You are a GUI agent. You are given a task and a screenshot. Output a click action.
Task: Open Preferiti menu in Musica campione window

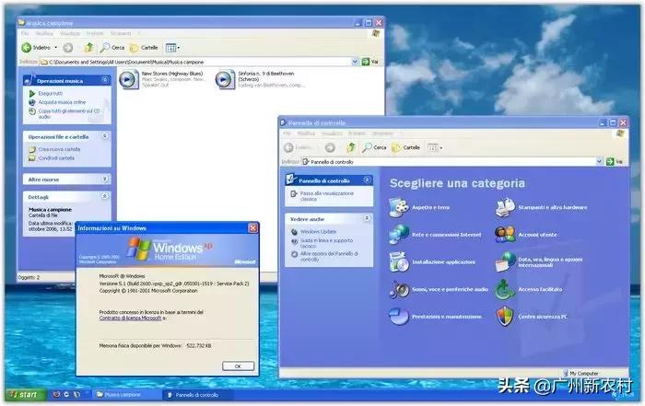[95, 33]
